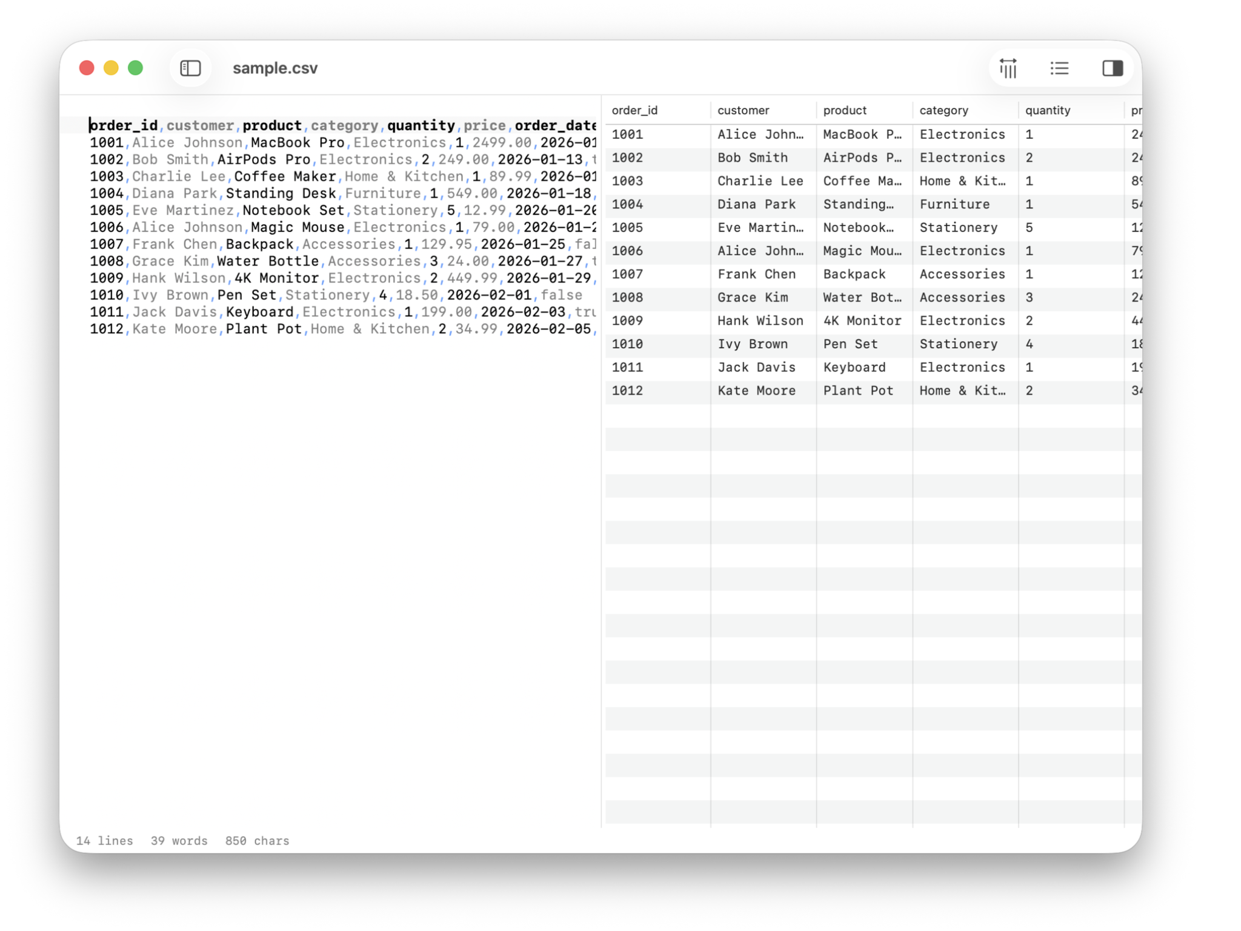Viewport: 1241px width, 931px height.
Task: Select the column width adjustment toolbar icon
Action: tap(1008, 68)
